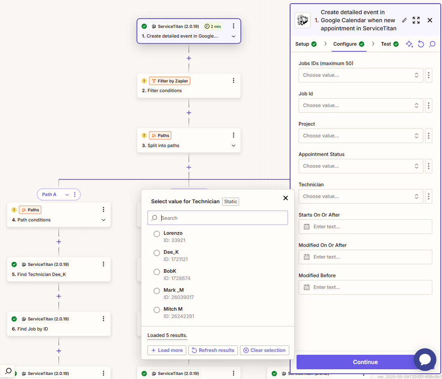This screenshot has width=442, height=379.
Task: Open Path A dropdown chevron
Action: [67, 195]
